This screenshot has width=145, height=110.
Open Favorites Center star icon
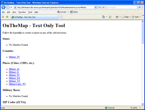point(3,17)
